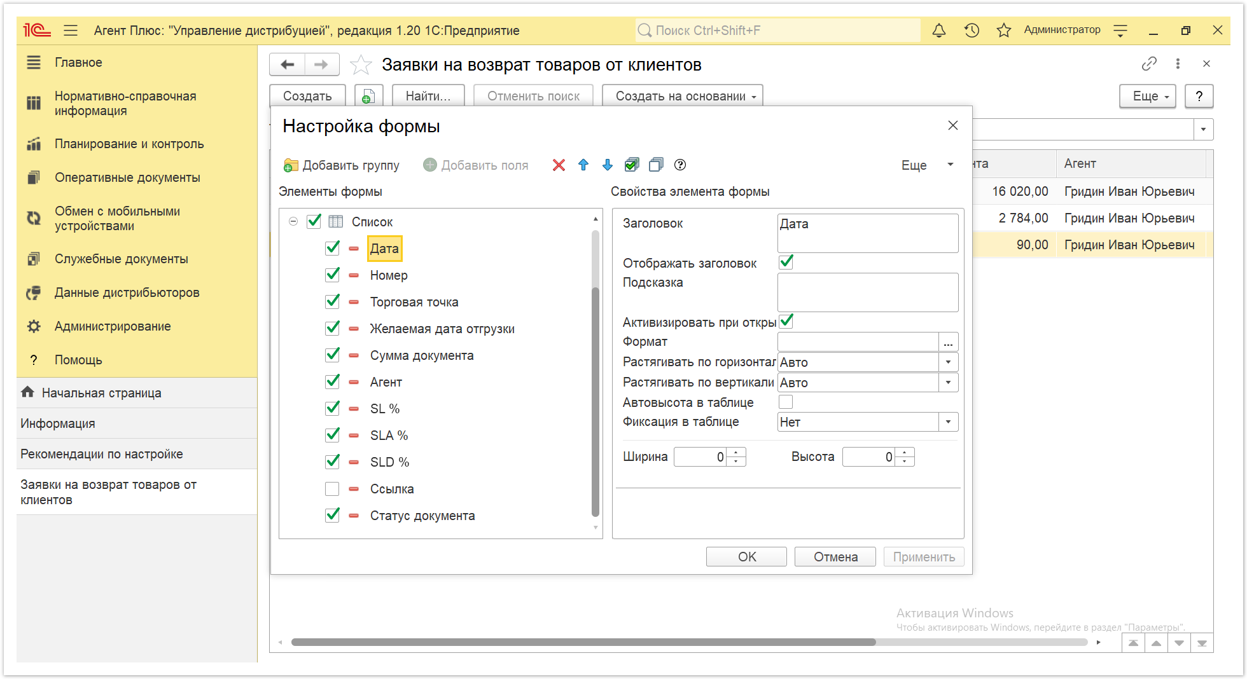Click Служебные документы sidebar icon
This screenshot has width=1247, height=679.
[34, 259]
